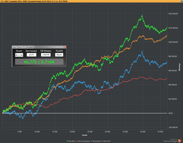
Task: Click the 46,77$ | 0,716% result bar
Action: pyautogui.click(x=39, y=62)
